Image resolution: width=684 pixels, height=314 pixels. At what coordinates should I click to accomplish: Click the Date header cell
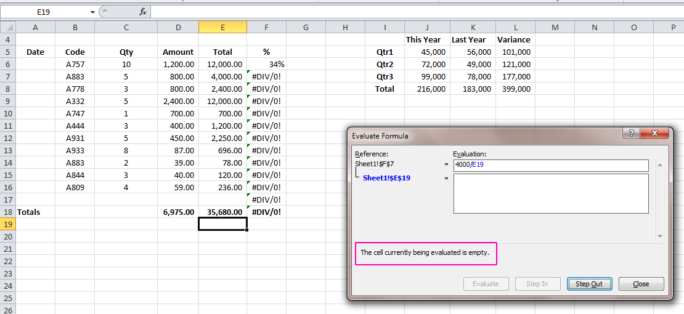tap(35, 52)
